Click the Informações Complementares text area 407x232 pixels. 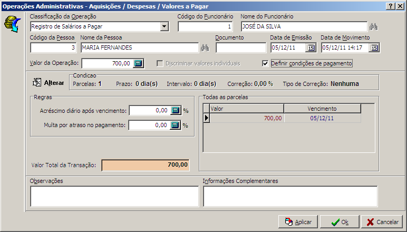tap(290, 196)
